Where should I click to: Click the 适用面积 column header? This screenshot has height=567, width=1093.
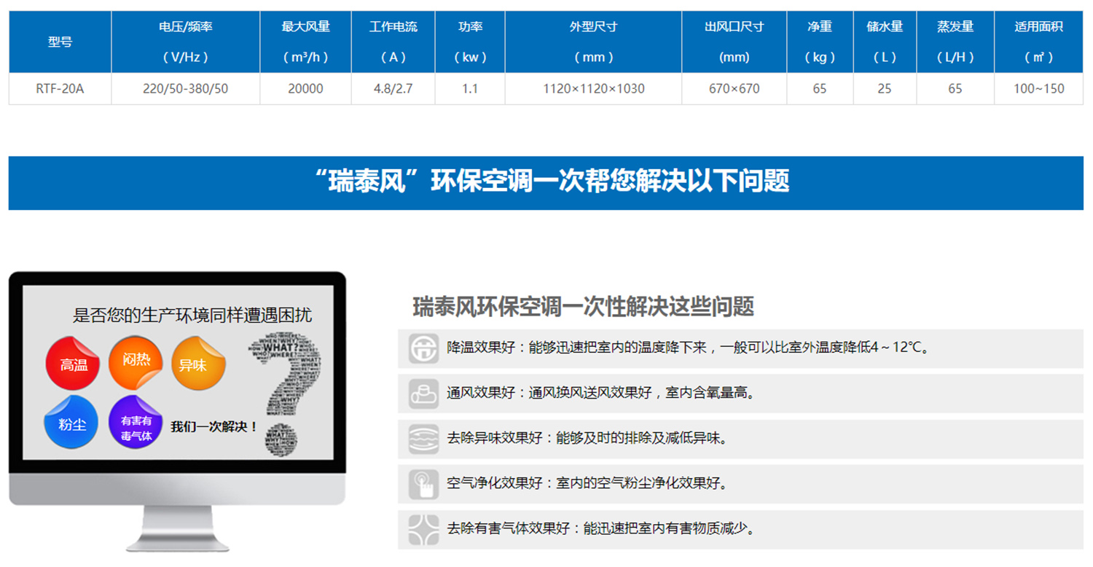coord(1039,42)
